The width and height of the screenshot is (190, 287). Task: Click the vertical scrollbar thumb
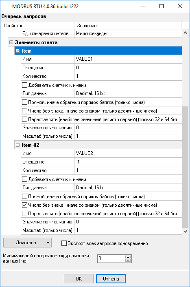[x=185, y=167]
